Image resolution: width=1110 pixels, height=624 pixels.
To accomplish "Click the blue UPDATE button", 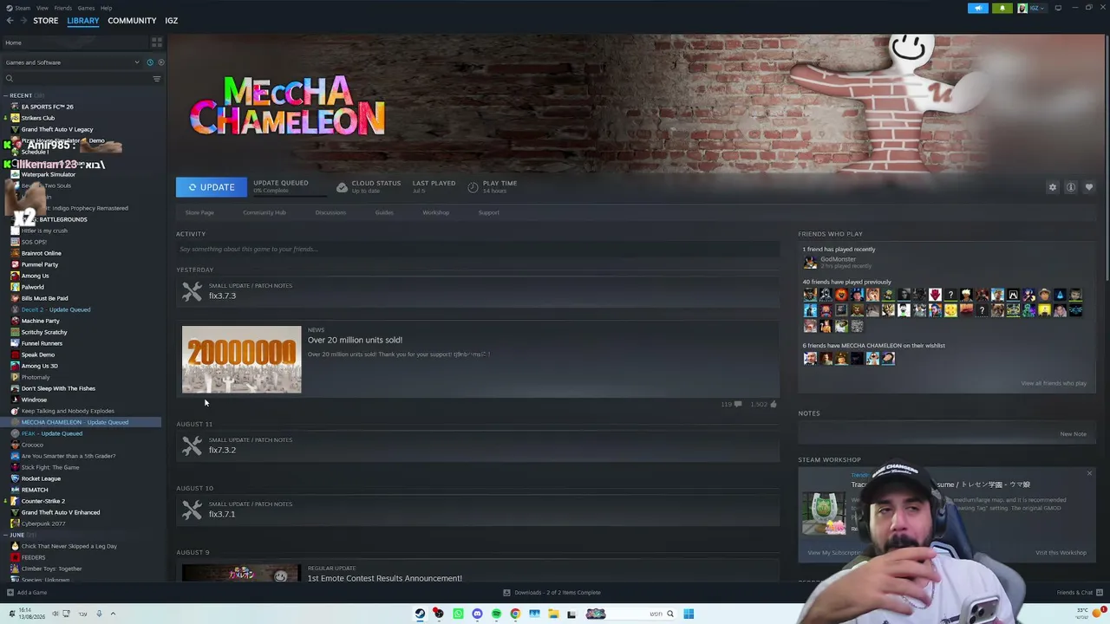I will click(212, 187).
